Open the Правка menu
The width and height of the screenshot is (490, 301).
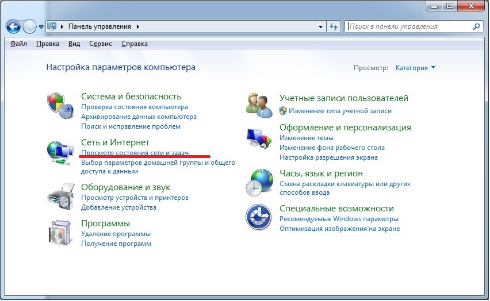[48, 44]
